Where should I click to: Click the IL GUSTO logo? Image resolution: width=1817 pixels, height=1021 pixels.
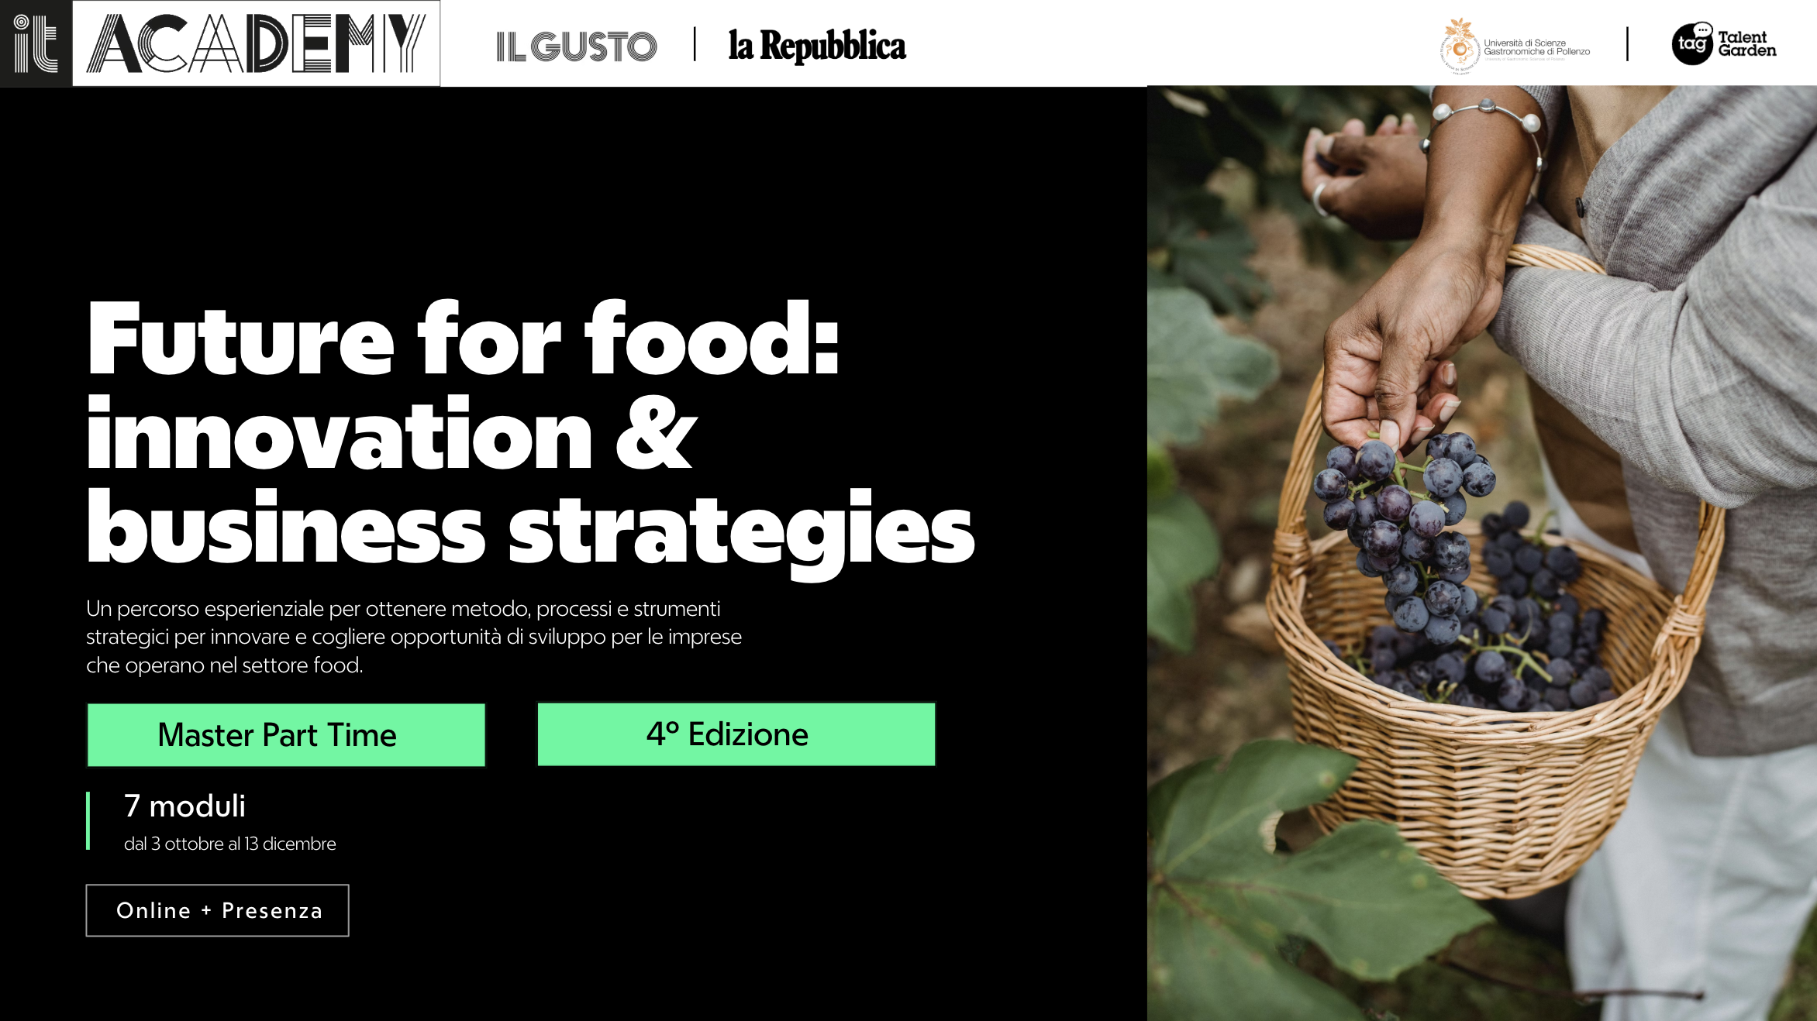pyautogui.click(x=576, y=46)
